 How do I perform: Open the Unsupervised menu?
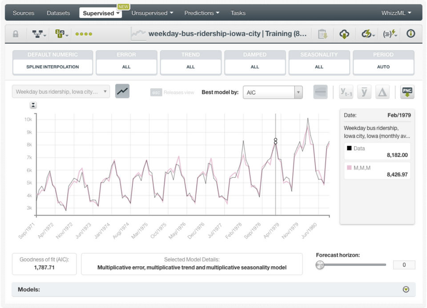click(x=152, y=13)
